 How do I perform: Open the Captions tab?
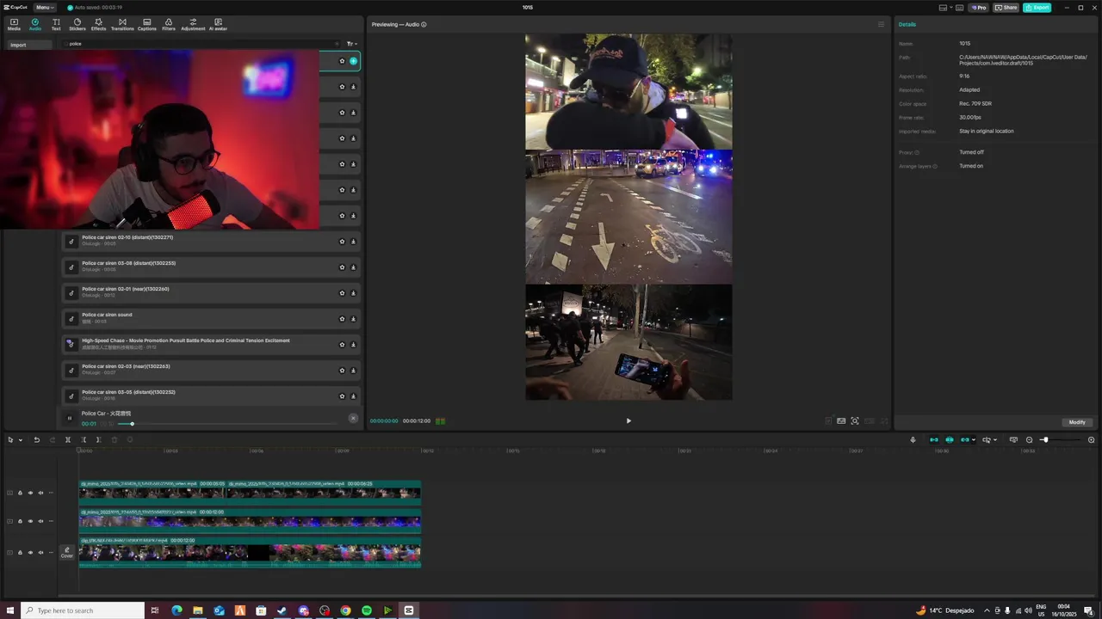(147, 24)
